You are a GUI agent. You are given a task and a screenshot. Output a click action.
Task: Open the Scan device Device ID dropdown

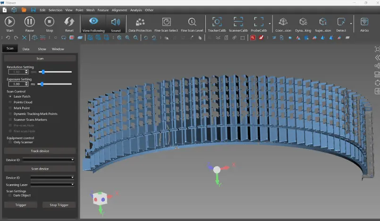(x=52, y=177)
